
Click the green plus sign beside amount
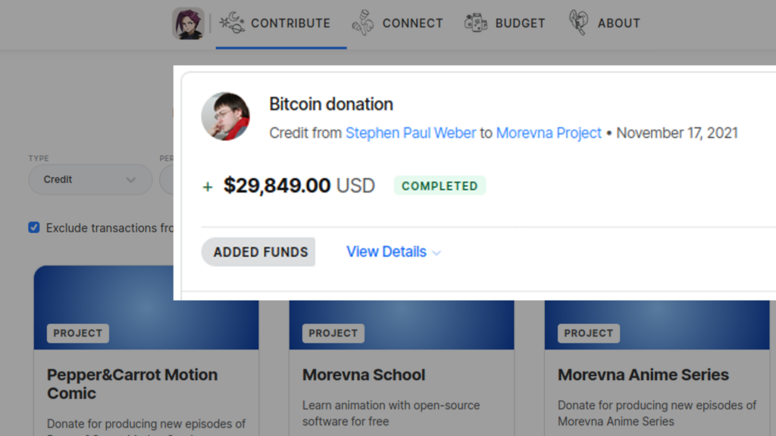(x=208, y=187)
